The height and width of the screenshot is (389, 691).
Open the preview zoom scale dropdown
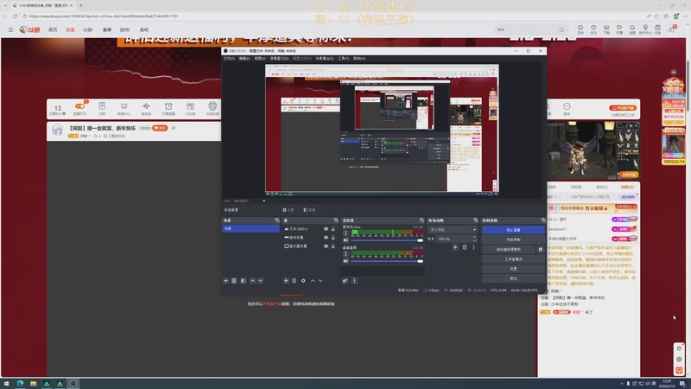(264, 201)
